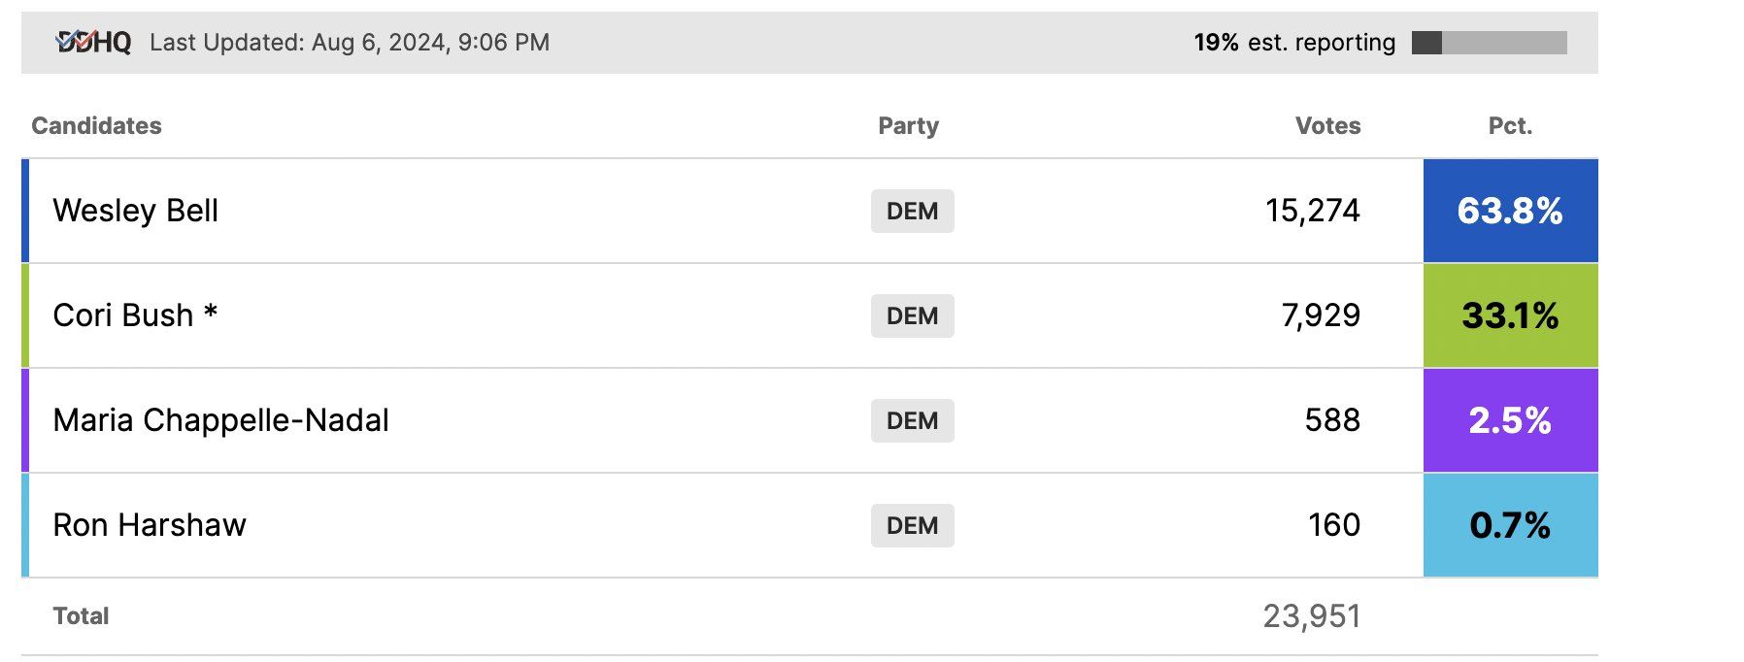Click the Candidates column header
Viewport: 1744px width, 662px height.
[96, 125]
